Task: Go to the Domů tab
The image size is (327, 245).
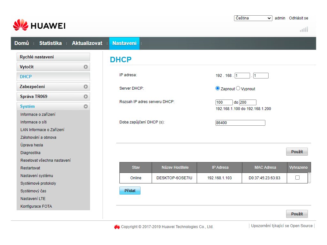Action: coord(22,43)
